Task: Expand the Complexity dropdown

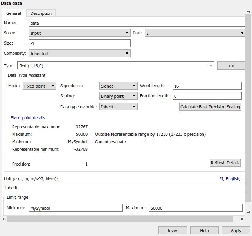Action: coord(79,53)
